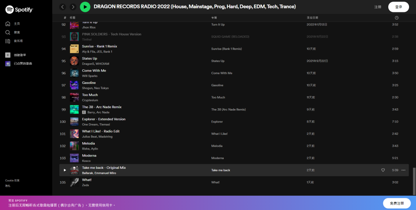Viewport: 416px width, 210px height.
Task: Open artist Jhon Rios
Action: pos(89,27)
